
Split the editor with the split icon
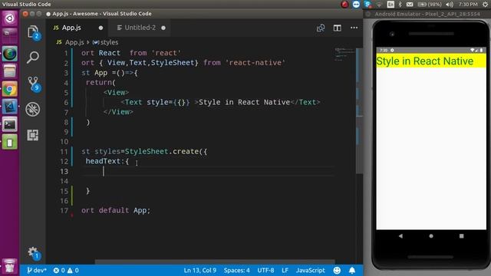[338, 28]
